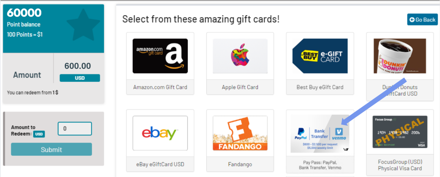Click the arrow icon in Go Back
Image resolution: width=440 pixels, height=177 pixels.
click(412, 20)
